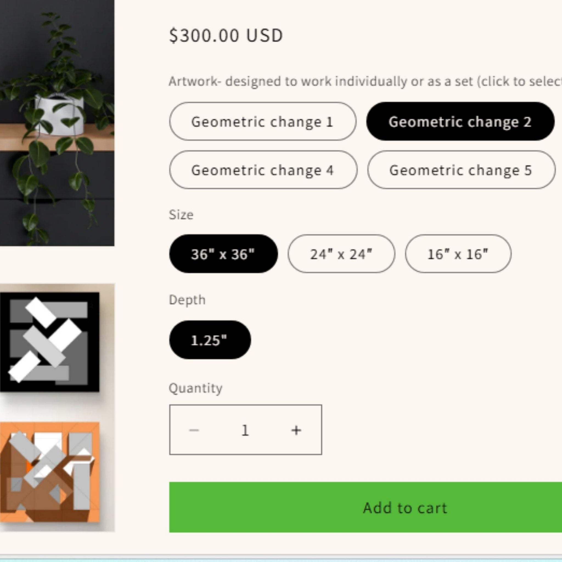Click the Quantity section label
Screen dimensions: 562x562
(x=195, y=388)
